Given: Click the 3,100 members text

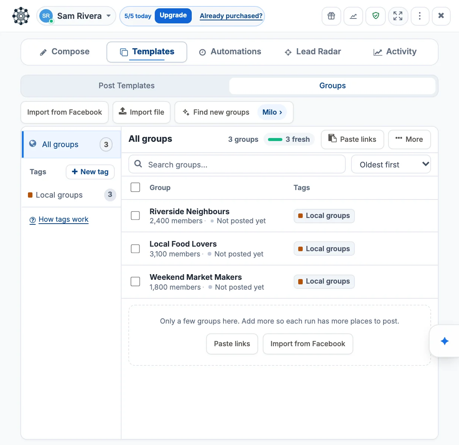Looking at the screenshot, I should [x=175, y=254].
